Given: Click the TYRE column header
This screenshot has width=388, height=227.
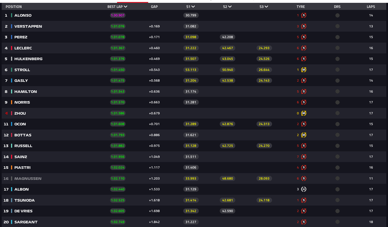Looking at the screenshot, I should click(x=301, y=6).
